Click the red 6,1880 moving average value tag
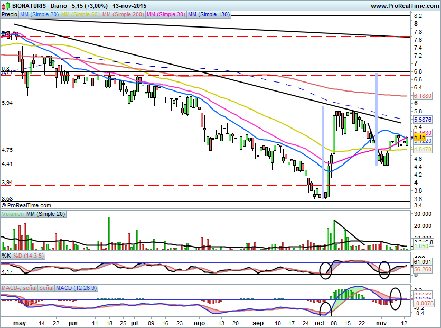The width and height of the screenshot is (441, 328). pos(423,96)
